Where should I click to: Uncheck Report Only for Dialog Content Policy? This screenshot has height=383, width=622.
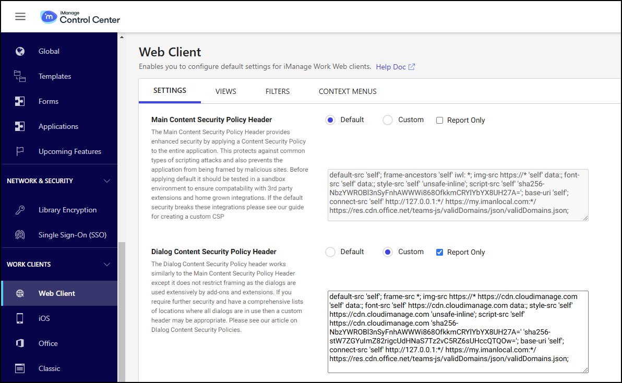[x=439, y=253]
